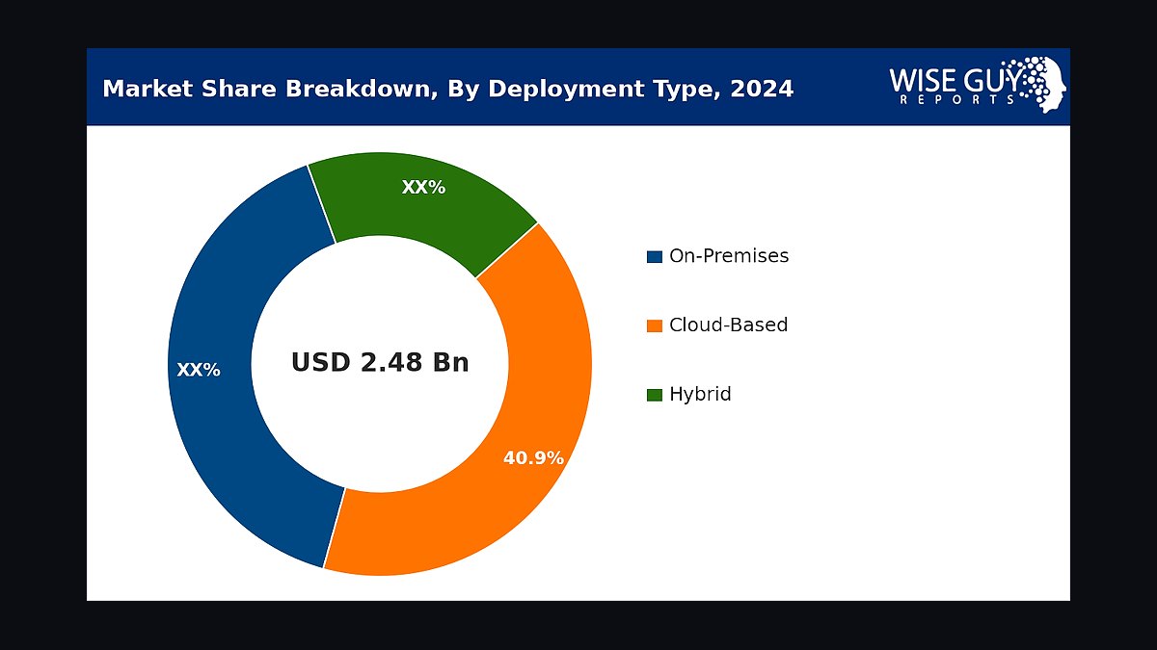Click the Market Share Breakdown chart title
1157x650 pixels.
point(448,90)
